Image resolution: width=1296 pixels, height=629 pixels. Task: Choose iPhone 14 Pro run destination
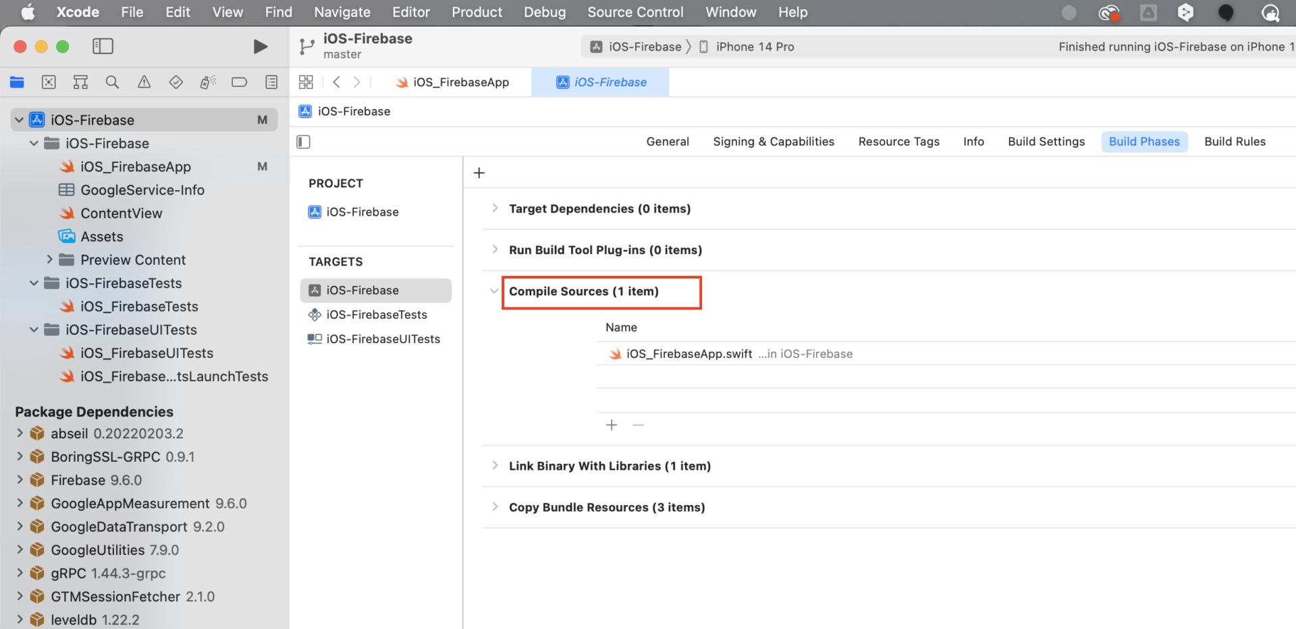pos(754,47)
